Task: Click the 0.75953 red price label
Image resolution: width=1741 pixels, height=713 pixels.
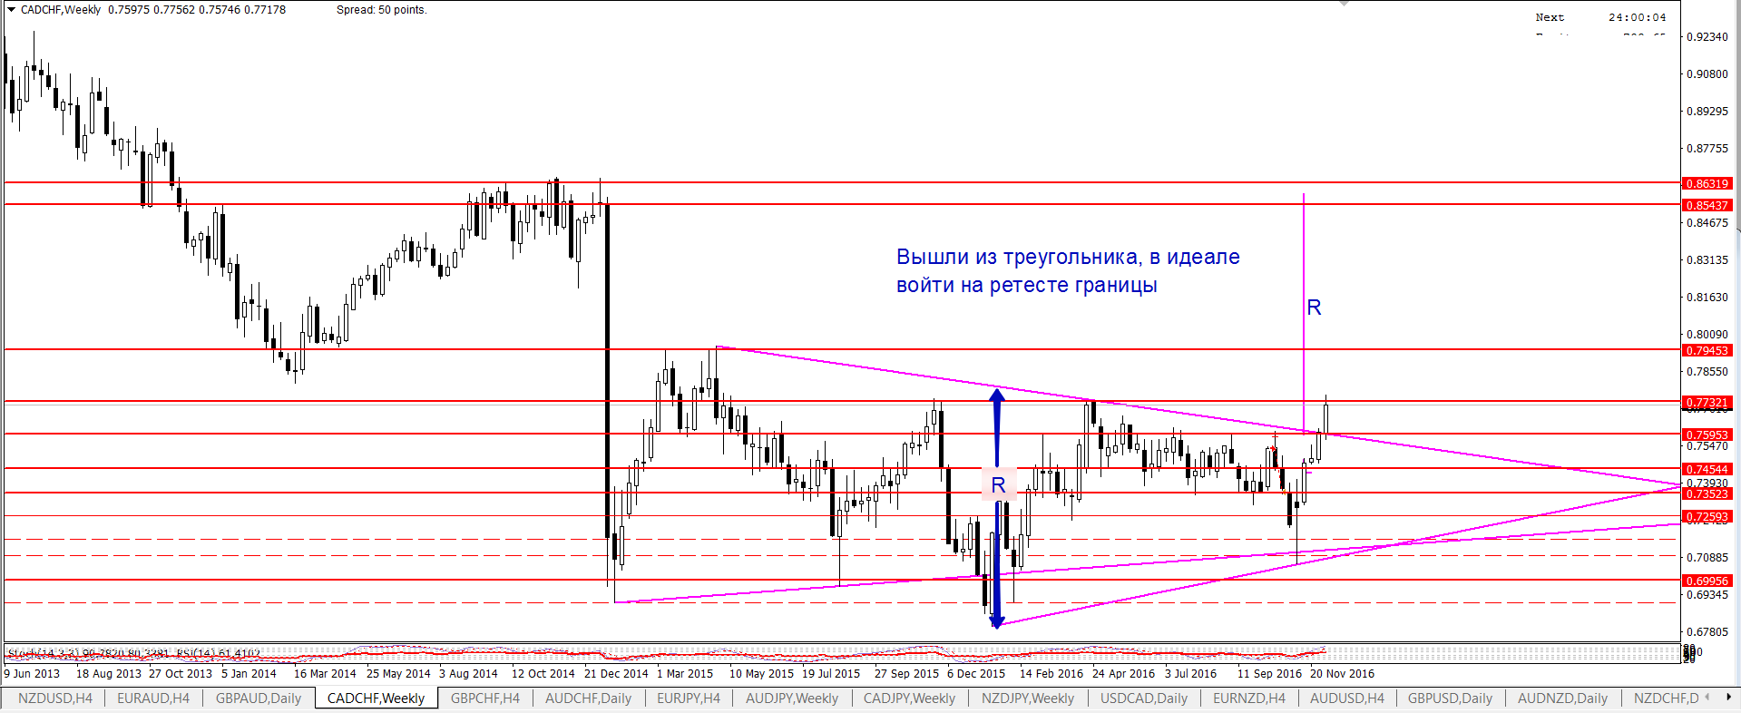Action: tap(1707, 435)
